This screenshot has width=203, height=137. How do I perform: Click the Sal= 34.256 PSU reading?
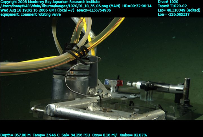[x=76, y=135]
